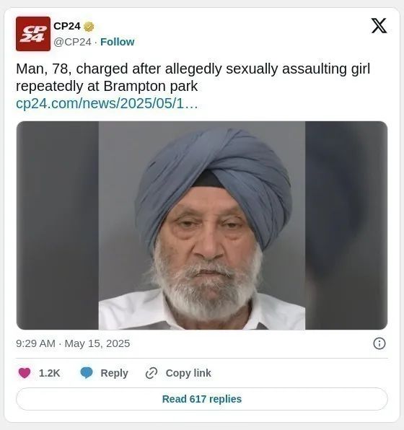Click the chain link copy icon
The width and height of the screenshot is (404, 430).
tap(151, 373)
